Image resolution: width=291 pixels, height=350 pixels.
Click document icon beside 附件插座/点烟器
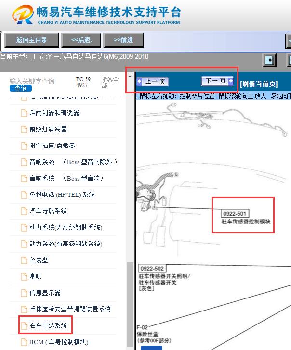pyautogui.click(x=24, y=146)
